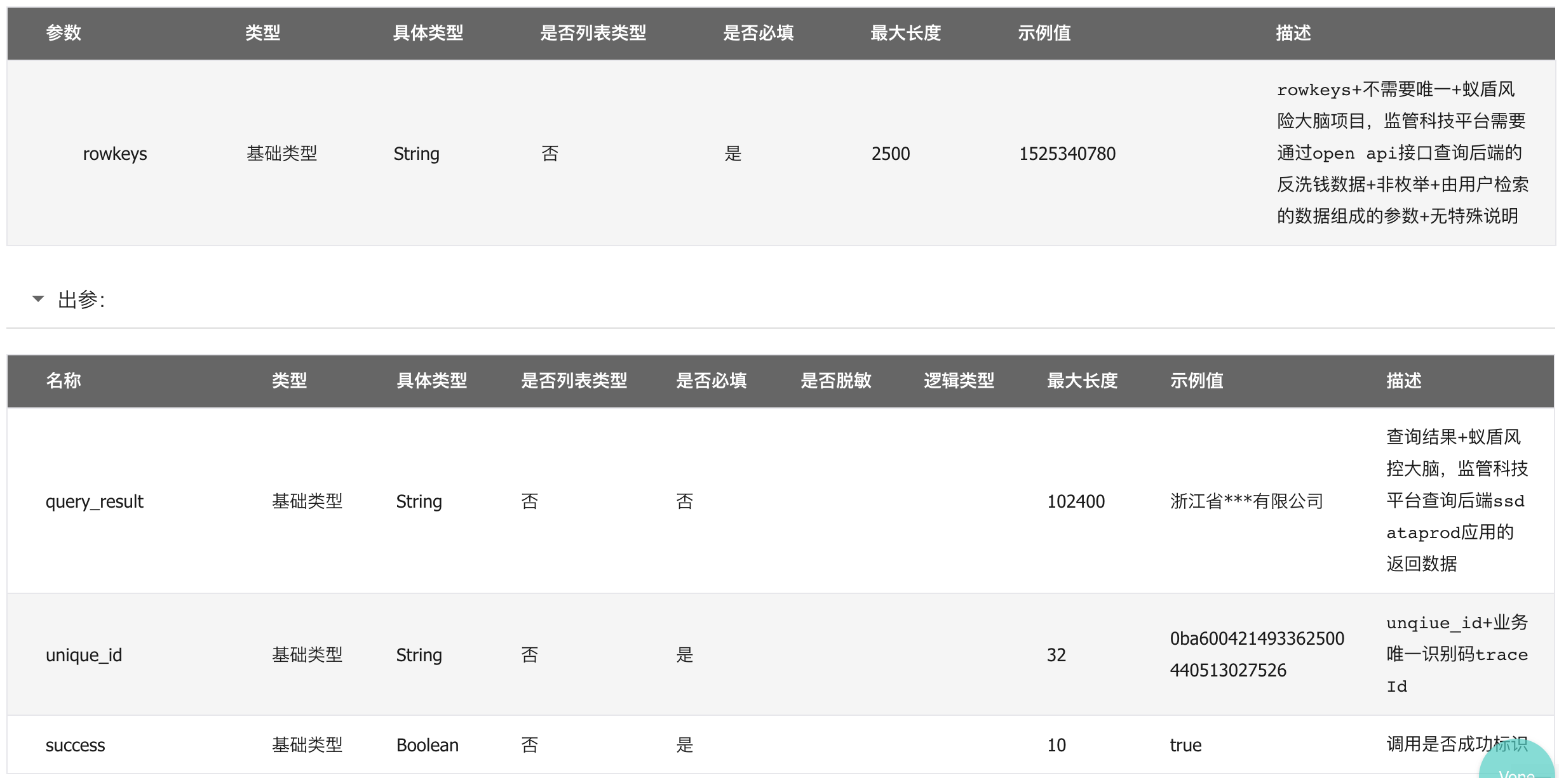This screenshot has height=778, width=1559.
Task: Click the 浙江省***有限公司 example value
Action: [x=1246, y=501]
